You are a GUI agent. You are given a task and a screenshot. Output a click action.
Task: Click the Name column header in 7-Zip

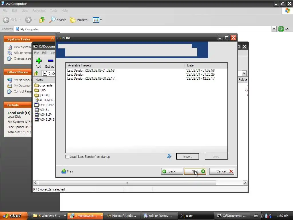(x=44, y=80)
